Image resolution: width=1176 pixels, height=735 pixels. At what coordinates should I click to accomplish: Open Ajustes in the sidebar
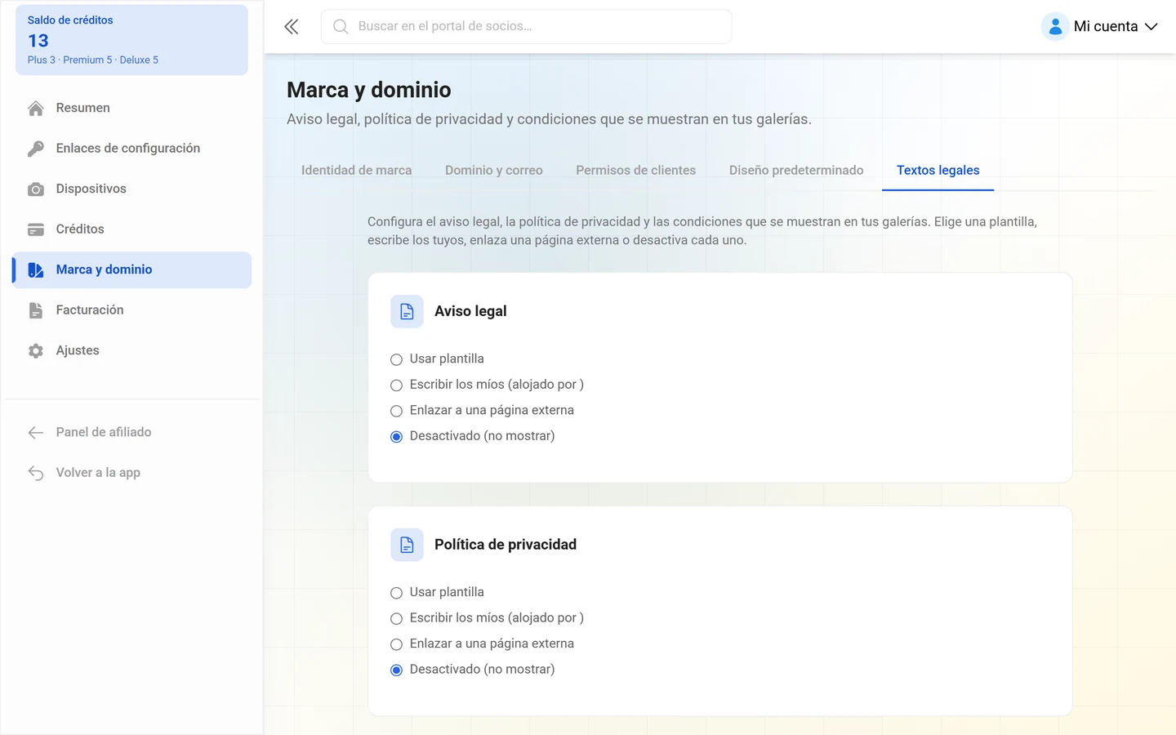pos(131,350)
